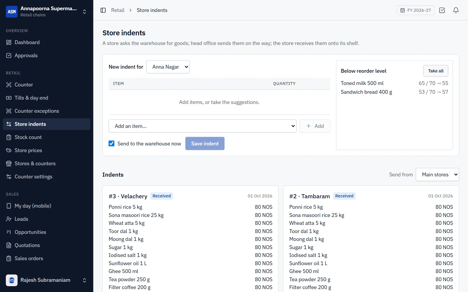Click the Counter exceptions icon
The height and width of the screenshot is (292, 468).
pos(9,111)
